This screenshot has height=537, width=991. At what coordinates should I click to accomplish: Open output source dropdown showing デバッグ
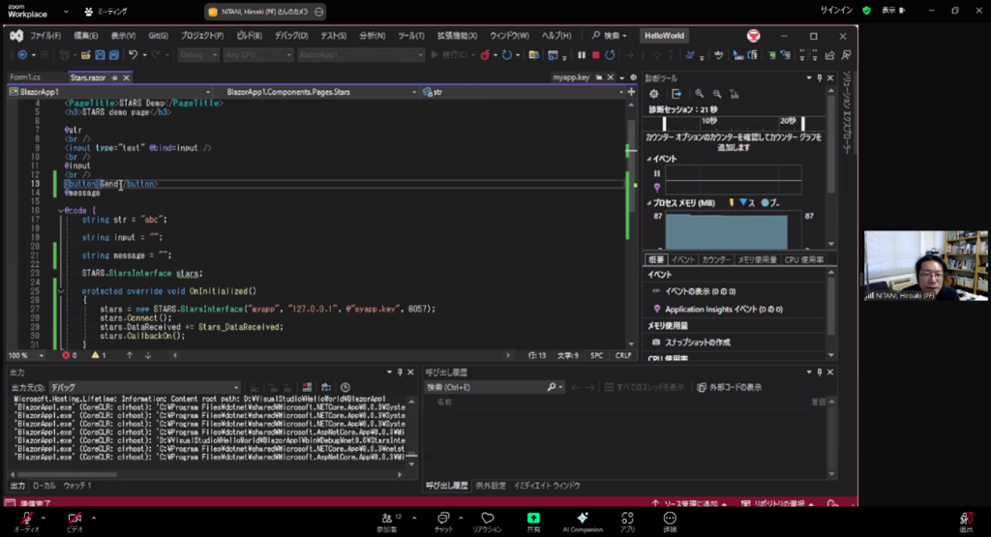pyautogui.click(x=116, y=387)
